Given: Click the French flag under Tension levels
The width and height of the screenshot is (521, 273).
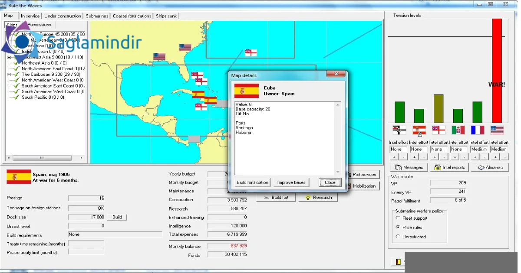Looking at the screenshot, I should 477,130.
